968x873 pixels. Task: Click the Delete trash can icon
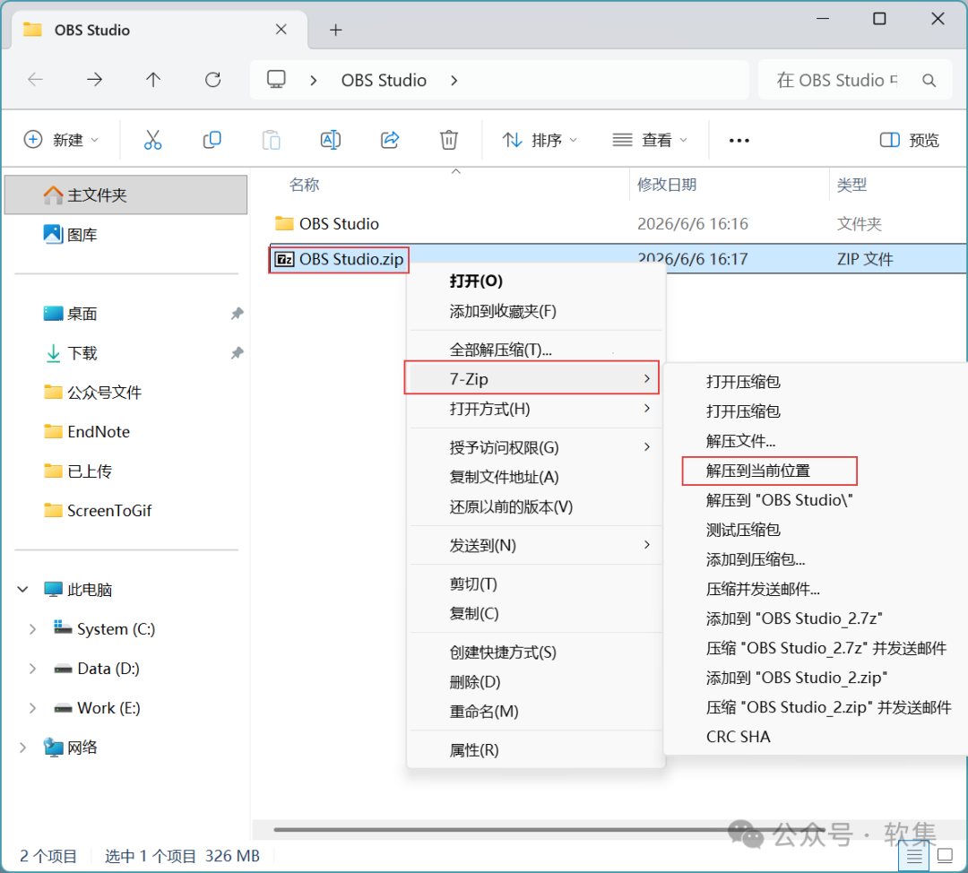449,140
